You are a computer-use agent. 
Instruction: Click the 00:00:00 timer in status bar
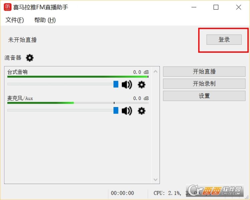[122, 193]
